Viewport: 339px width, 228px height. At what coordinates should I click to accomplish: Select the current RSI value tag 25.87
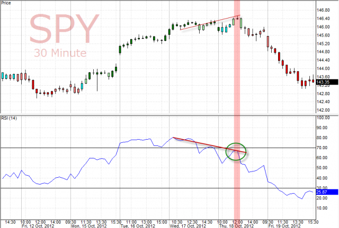click(327, 192)
